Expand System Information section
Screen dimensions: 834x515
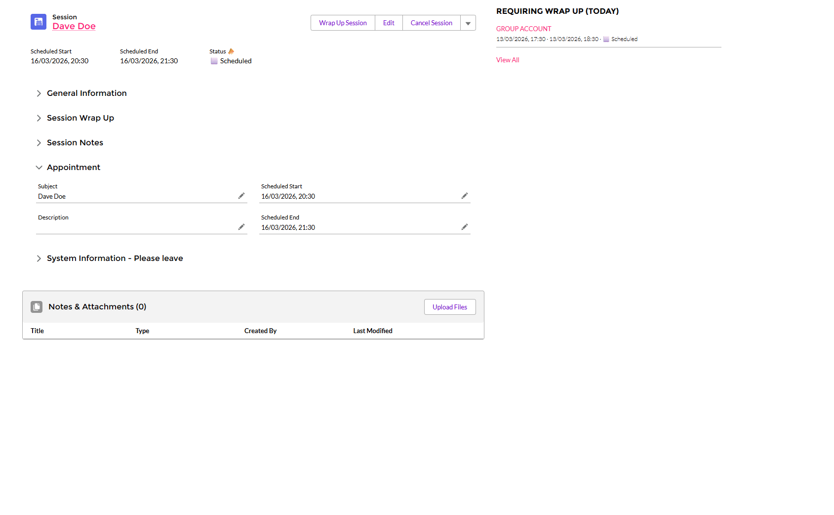click(39, 258)
